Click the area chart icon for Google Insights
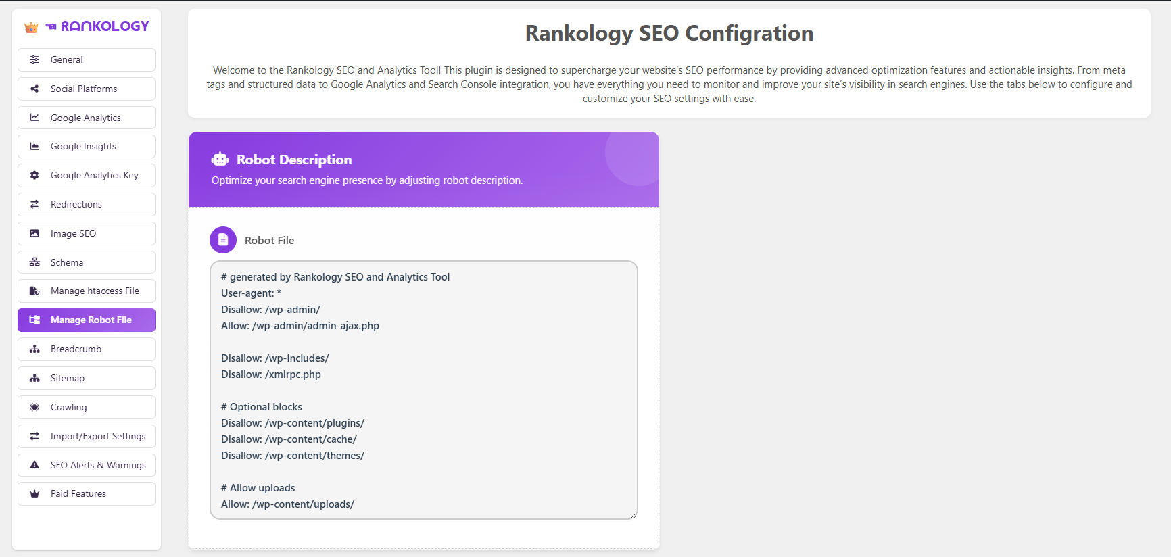 34,146
